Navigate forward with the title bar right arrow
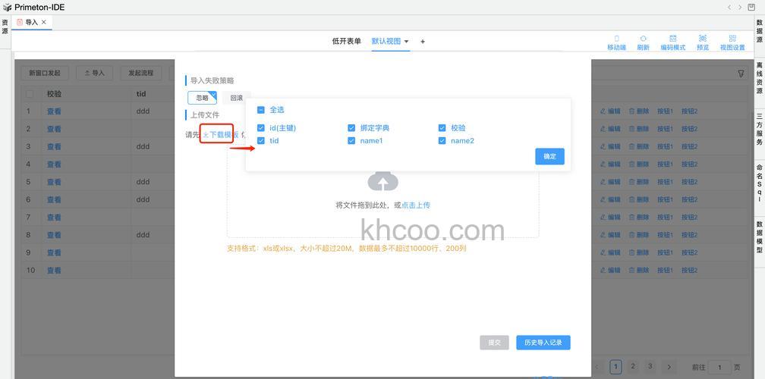765x379 pixels. click(740, 8)
